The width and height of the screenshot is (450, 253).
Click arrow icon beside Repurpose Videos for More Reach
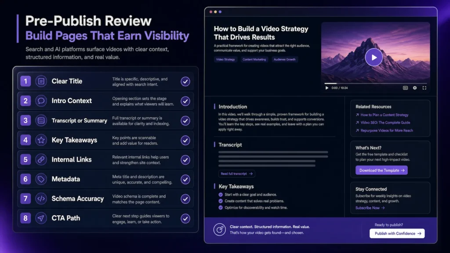pyautogui.click(x=357, y=130)
